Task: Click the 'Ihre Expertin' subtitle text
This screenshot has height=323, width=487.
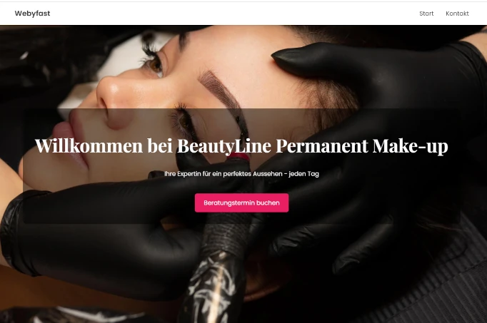Action: [x=241, y=174]
